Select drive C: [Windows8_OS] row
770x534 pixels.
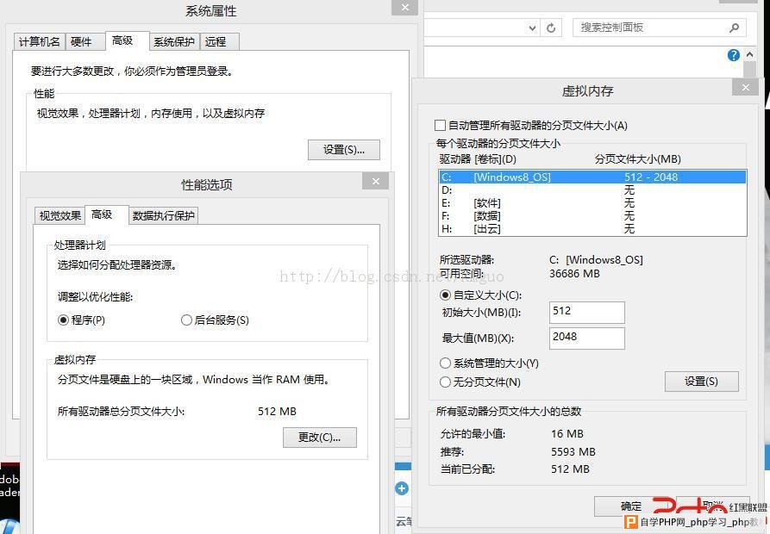pos(592,177)
